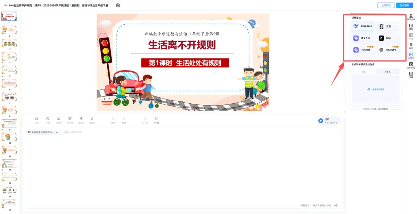Go to 下一页 next page
The width and height of the screenshot is (417, 214).
tap(156, 120)
